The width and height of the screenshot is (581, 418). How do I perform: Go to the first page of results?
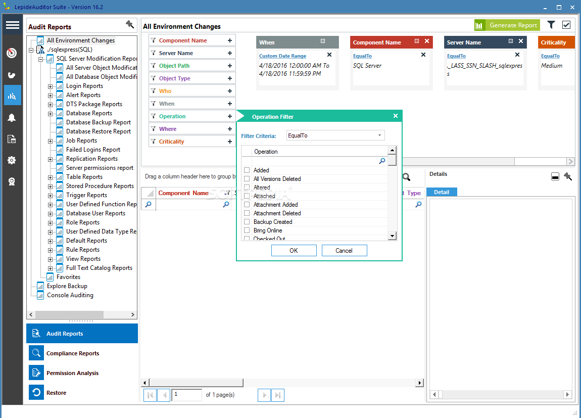tap(150, 395)
